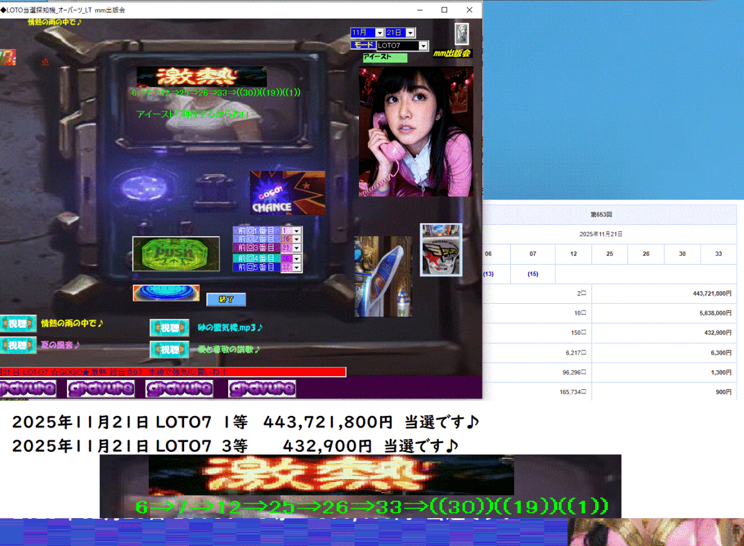Click the small statue icon at top right
Viewport: 744px width, 546px height.
pyautogui.click(x=461, y=33)
